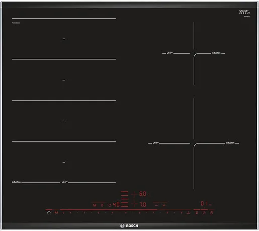
Task: Select the rear right zone showing 6.0
Action: 143,194
